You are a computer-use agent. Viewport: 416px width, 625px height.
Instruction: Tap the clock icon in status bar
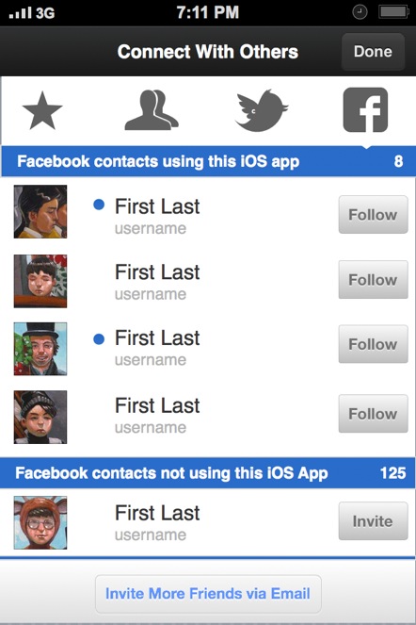[360, 12]
